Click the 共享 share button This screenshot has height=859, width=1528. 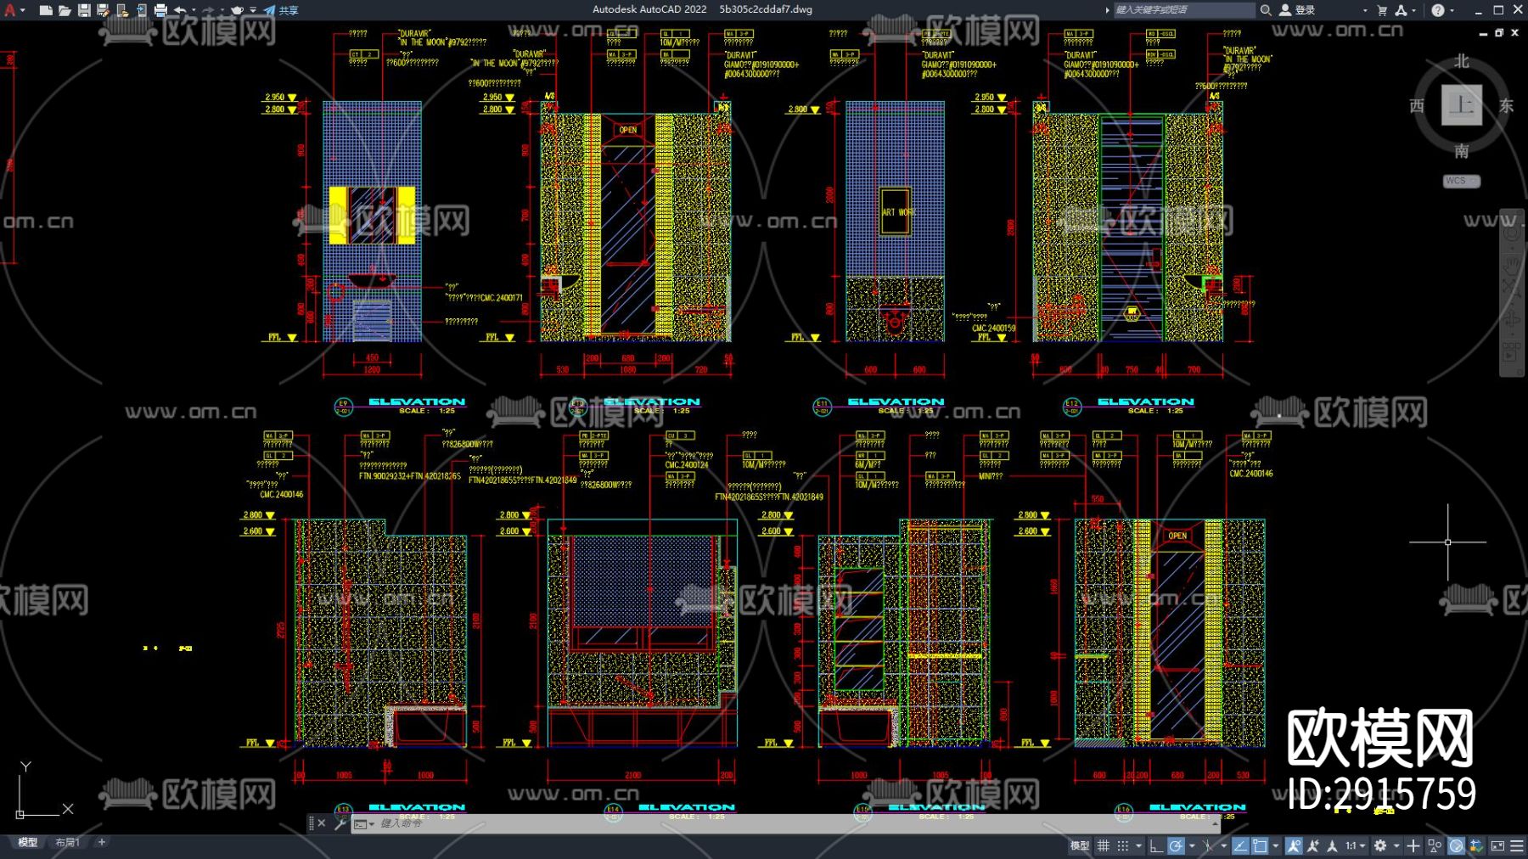tap(281, 10)
